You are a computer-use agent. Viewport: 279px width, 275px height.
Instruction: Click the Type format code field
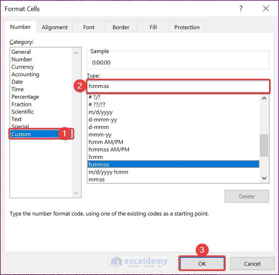pos(178,86)
